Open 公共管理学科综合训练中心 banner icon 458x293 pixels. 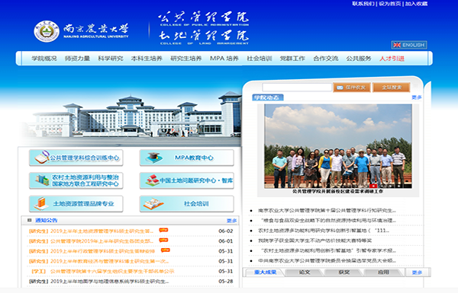tap(76, 158)
